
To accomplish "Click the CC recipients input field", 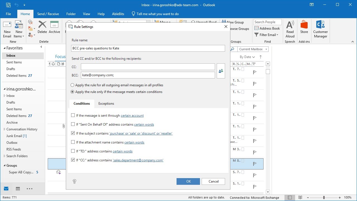I will 148,67.
